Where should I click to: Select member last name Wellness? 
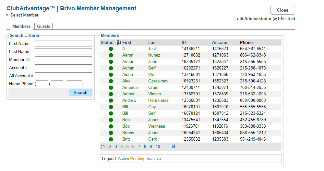click(x=156, y=126)
